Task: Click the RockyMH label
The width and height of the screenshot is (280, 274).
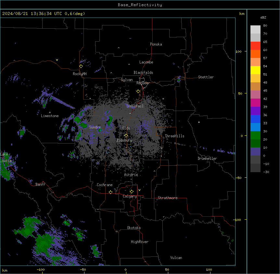Action: pos(80,74)
